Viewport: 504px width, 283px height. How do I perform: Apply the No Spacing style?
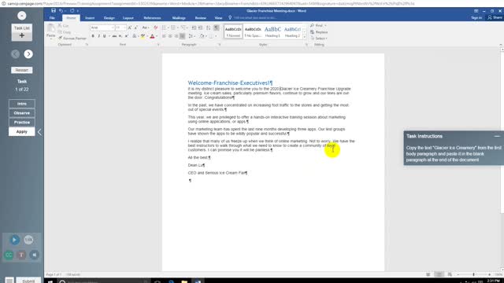point(253,31)
